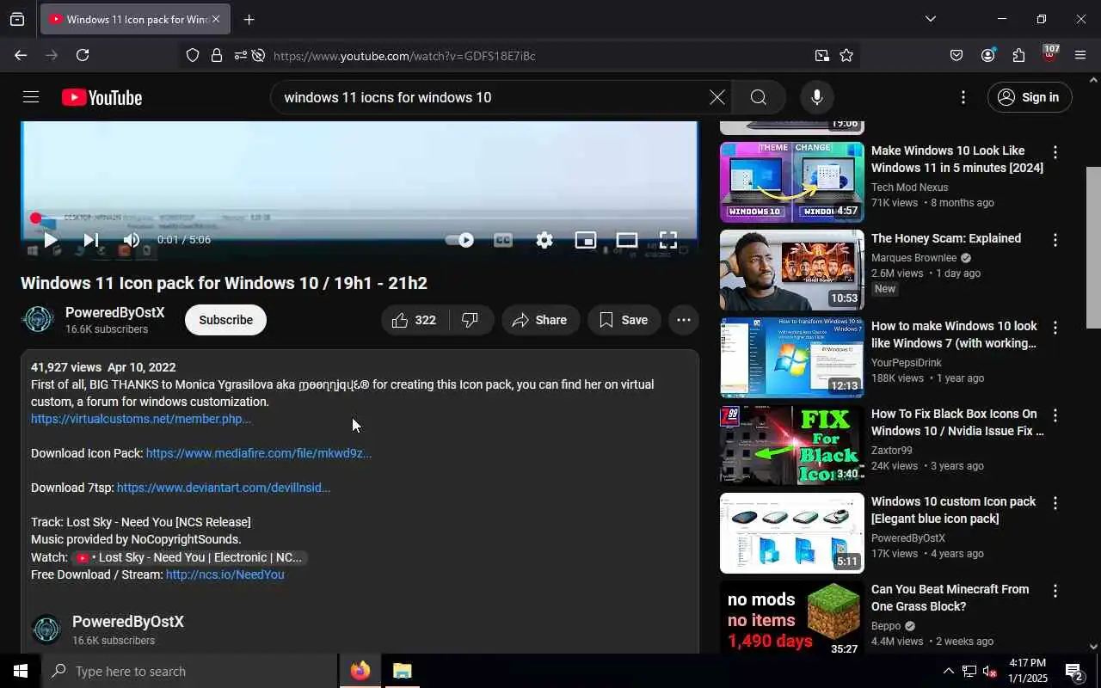Image resolution: width=1101 pixels, height=688 pixels.
Task: Toggle autoplay switch in player
Action: (459, 240)
